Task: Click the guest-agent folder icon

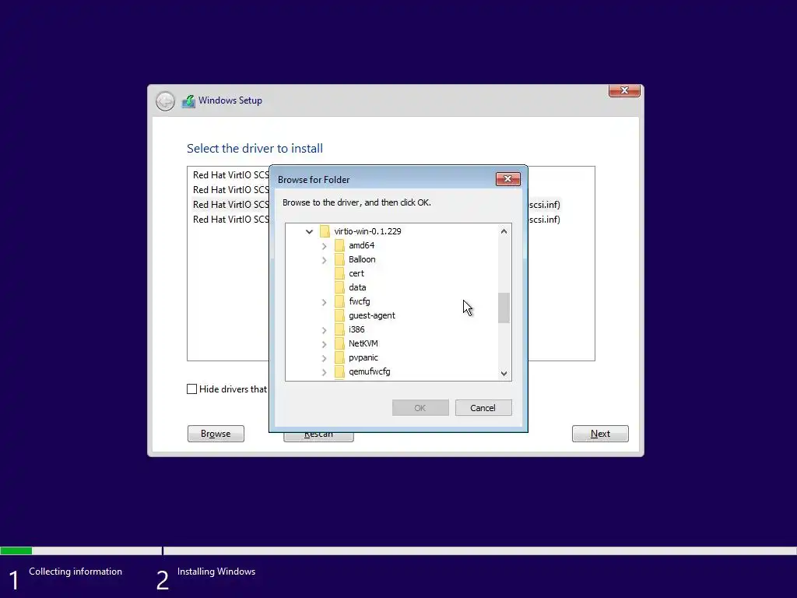Action: [339, 315]
